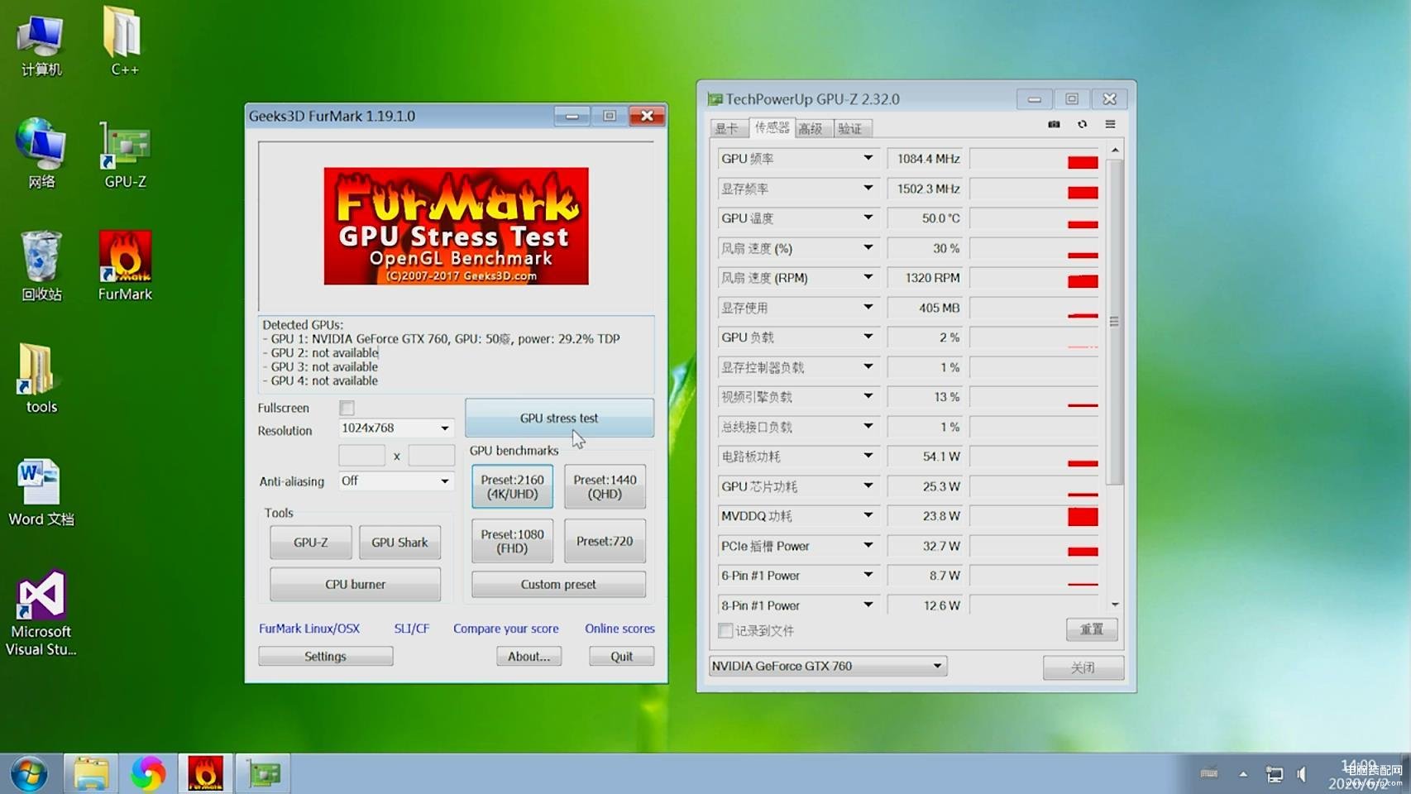Start the GPU stress test
Viewport: 1411px width, 794px height.
559,418
